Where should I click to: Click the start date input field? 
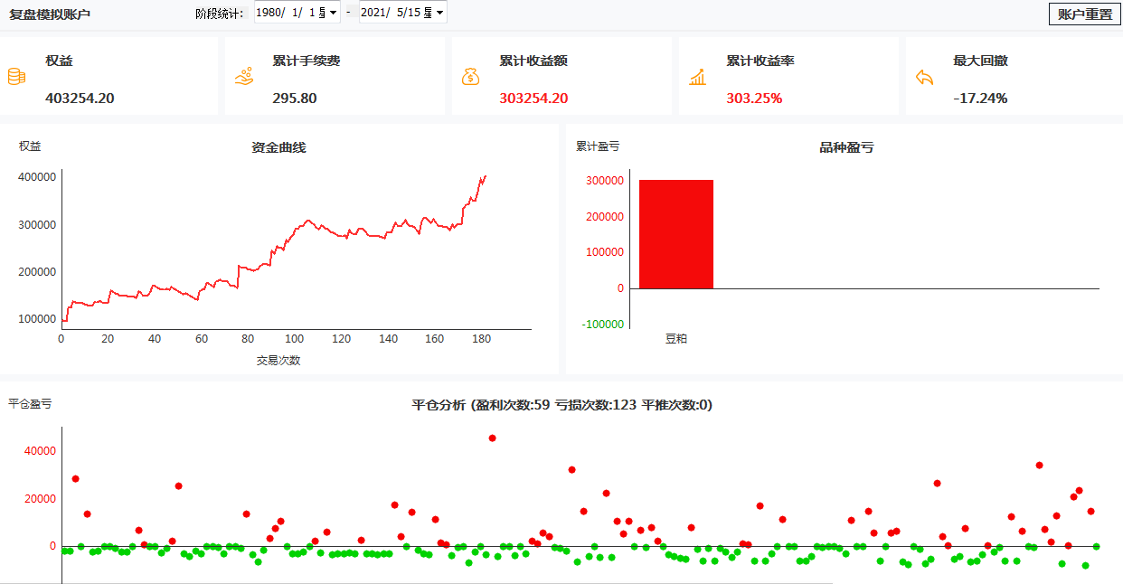coord(297,13)
